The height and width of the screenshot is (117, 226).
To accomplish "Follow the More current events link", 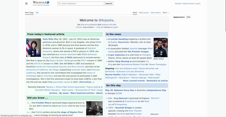I will pos(134,81).
